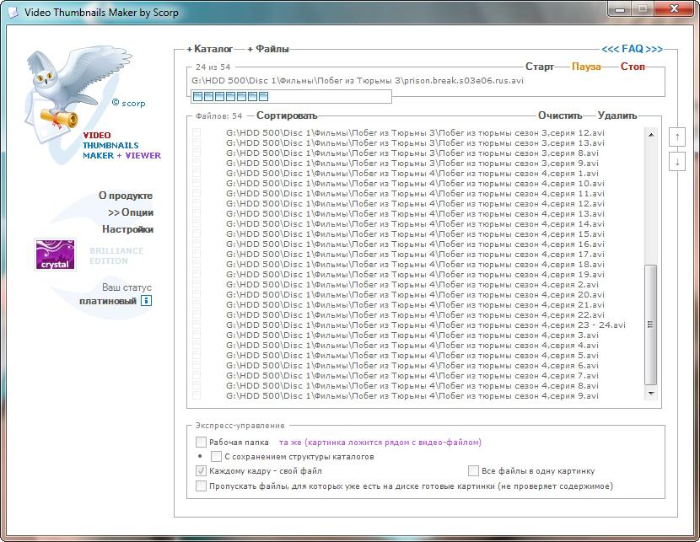Open the + Каталог add folder option
Image resolution: width=700 pixels, height=542 pixels.
click(209, 49)
